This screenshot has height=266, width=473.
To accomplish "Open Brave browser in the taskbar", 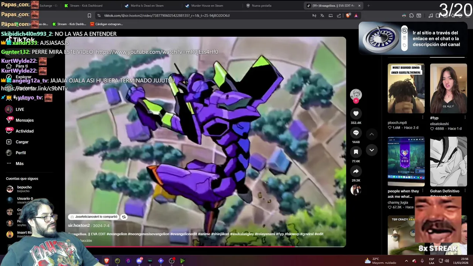I will click(107, 261).
